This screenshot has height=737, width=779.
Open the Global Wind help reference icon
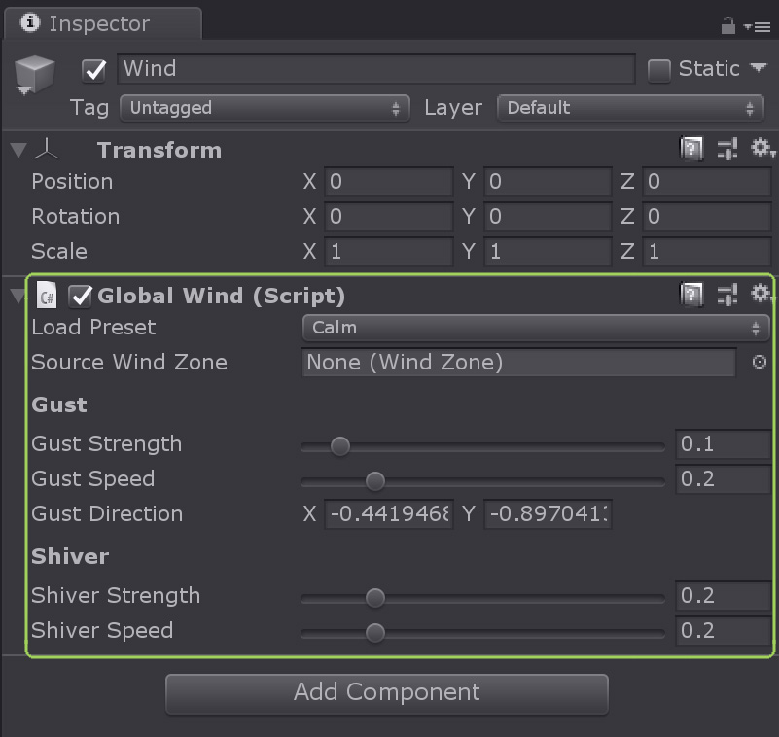point(691,295)
